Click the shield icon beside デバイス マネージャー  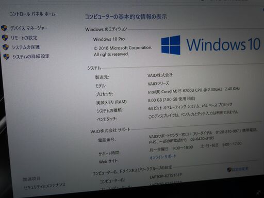[x=4, y=28]
